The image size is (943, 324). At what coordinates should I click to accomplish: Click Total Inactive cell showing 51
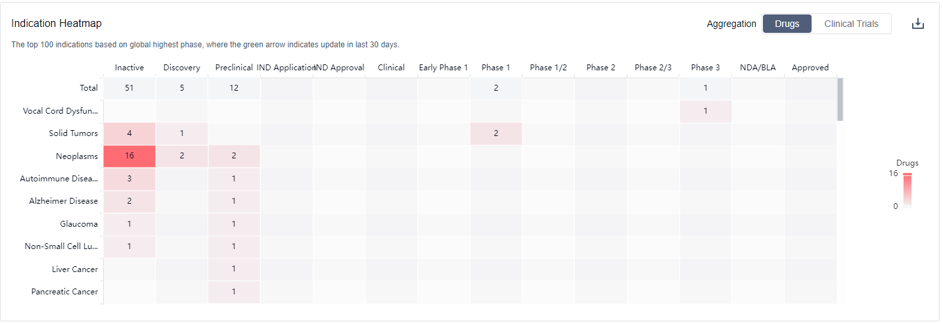click(x=129, y=88)
